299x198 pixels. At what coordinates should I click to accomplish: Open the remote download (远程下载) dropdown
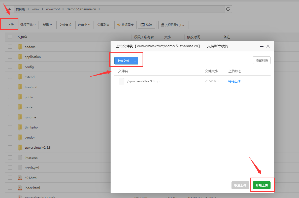click(x=28, y=25)
